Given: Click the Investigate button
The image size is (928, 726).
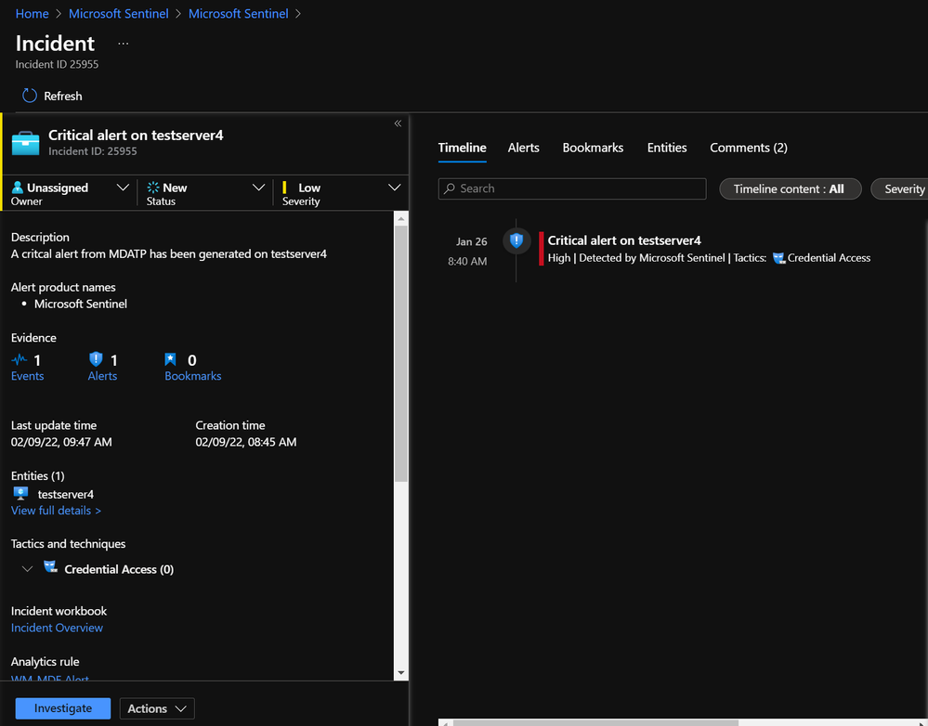Looking at the screenshot, I should click(x=63, y=708).
